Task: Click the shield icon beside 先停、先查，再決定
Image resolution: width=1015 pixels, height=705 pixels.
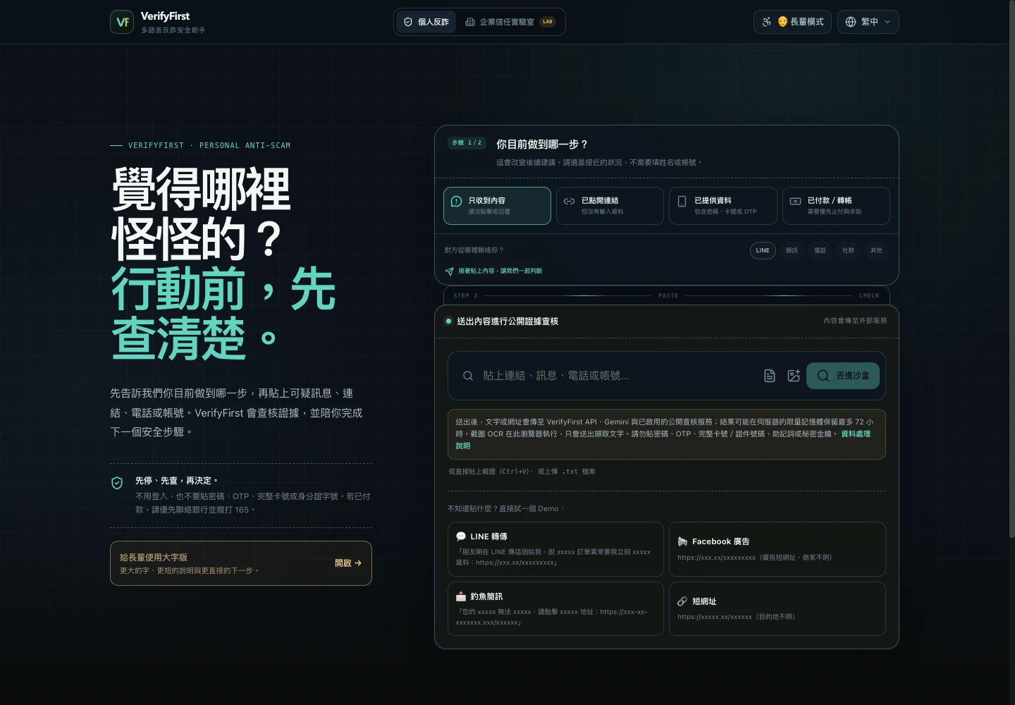Action: point(117,483)
